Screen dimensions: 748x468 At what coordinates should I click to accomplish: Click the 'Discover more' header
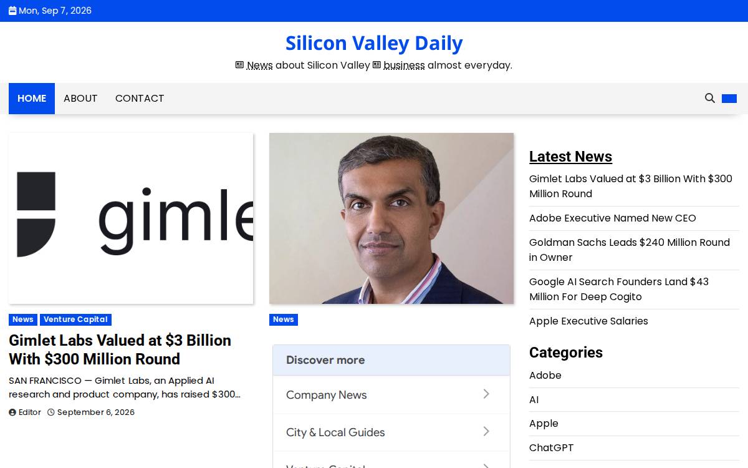point(391,360)
